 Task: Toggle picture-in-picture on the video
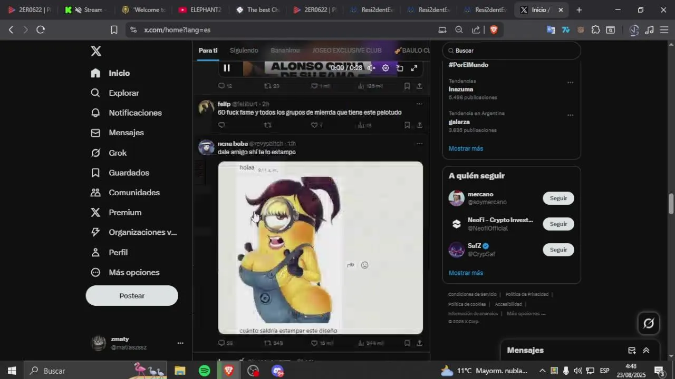pos(400,68)
